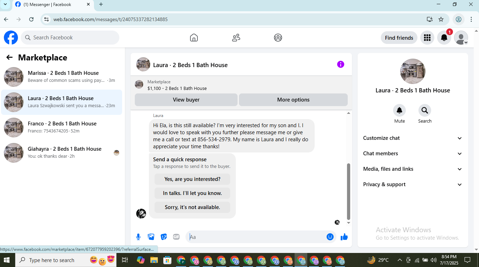Expand Media, files and links section
479x267 pixels.
click(x=413, y=169)
